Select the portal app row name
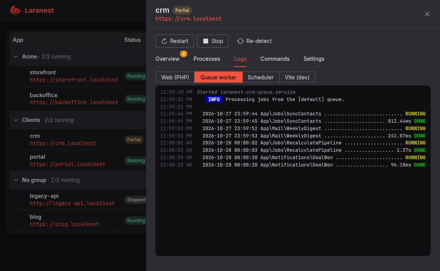 [x=38, y=157]
